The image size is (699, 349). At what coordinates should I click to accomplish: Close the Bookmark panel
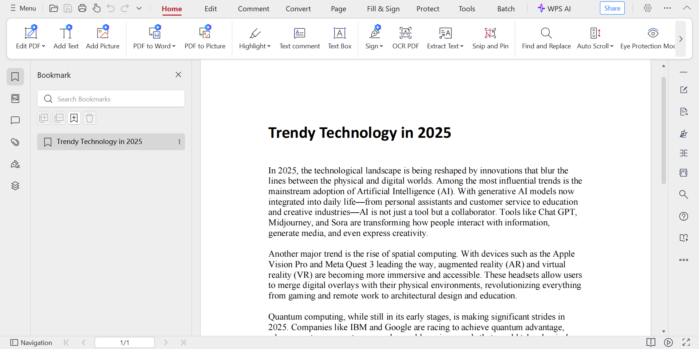click(178, 75)
